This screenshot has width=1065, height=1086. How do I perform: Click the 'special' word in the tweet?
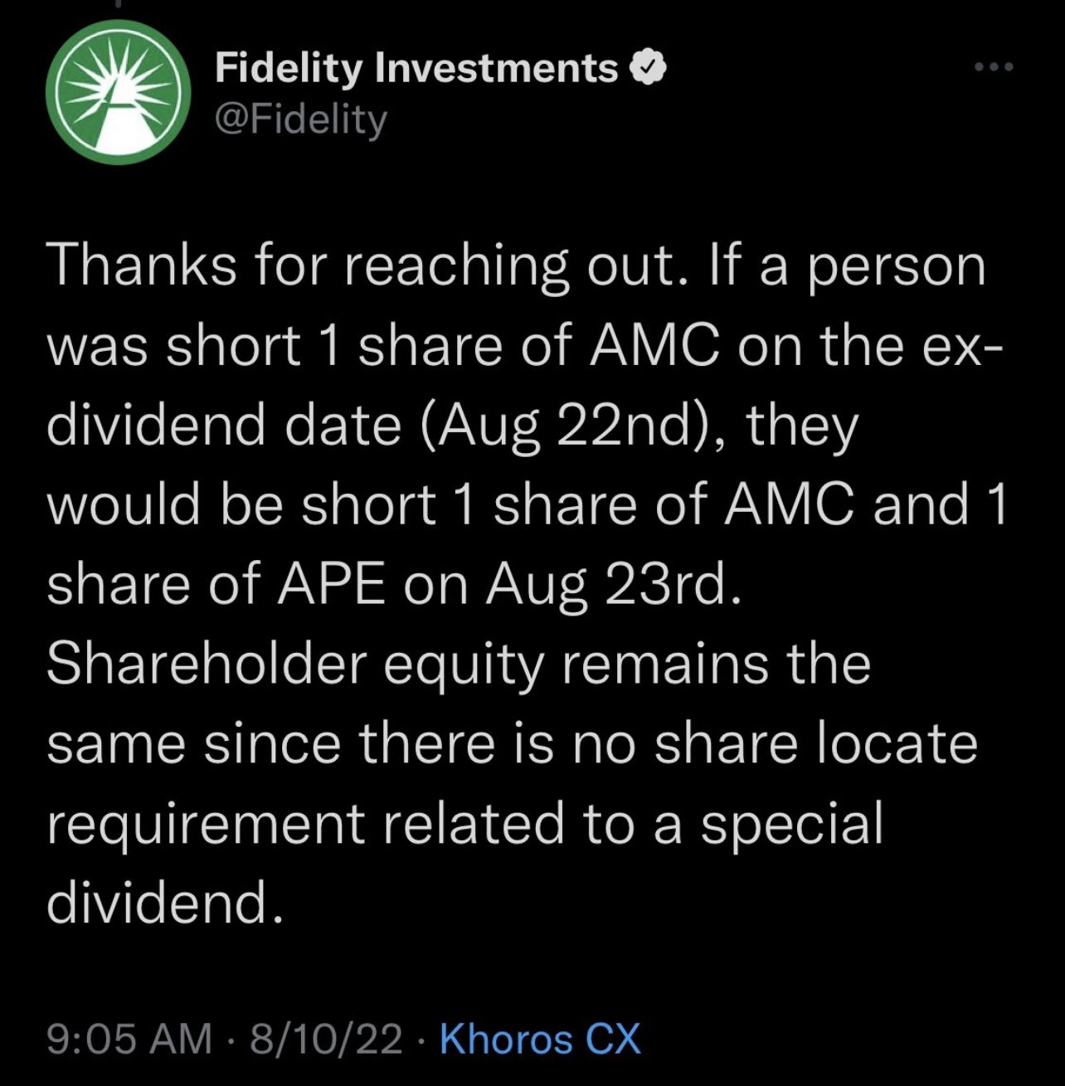(793, 825)
